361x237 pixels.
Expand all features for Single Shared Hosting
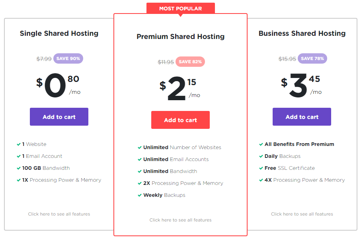[59, 214]
